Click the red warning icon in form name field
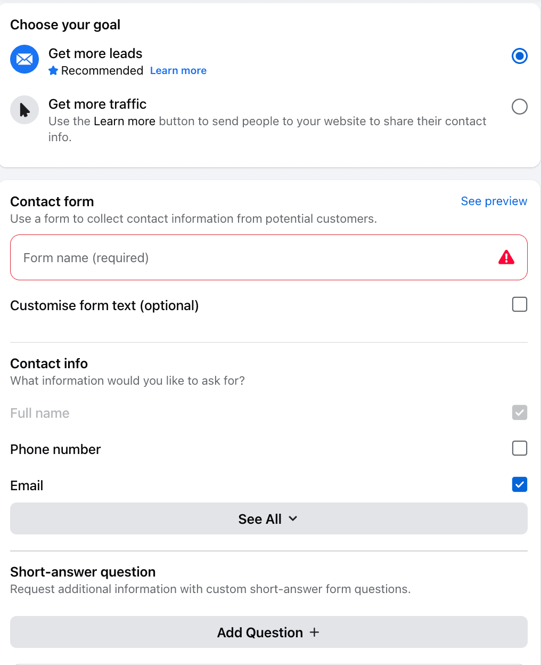Screen dimensions: 541x665 pos(506,257)
